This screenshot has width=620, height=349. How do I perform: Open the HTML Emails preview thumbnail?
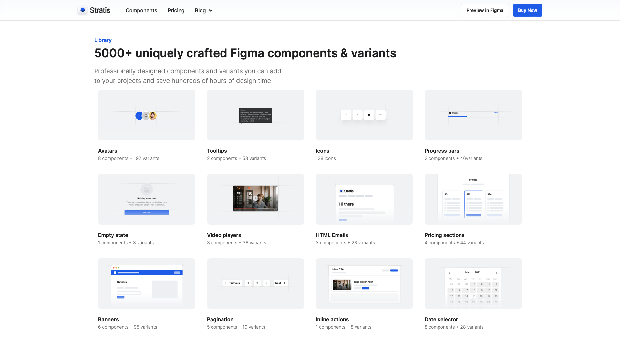pyautogui.click(x=364, y=199)
